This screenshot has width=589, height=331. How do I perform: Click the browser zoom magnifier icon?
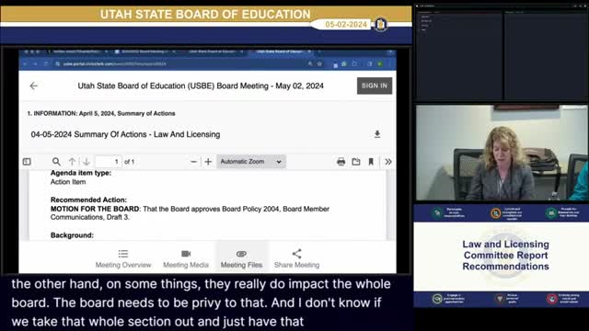pyautogui.click(x=310, y=64)
